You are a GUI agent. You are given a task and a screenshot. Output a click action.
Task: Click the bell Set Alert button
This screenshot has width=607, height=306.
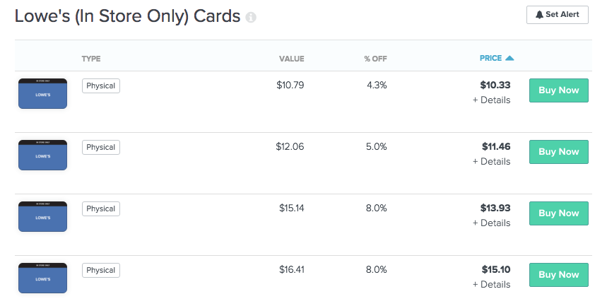[557, 15]
